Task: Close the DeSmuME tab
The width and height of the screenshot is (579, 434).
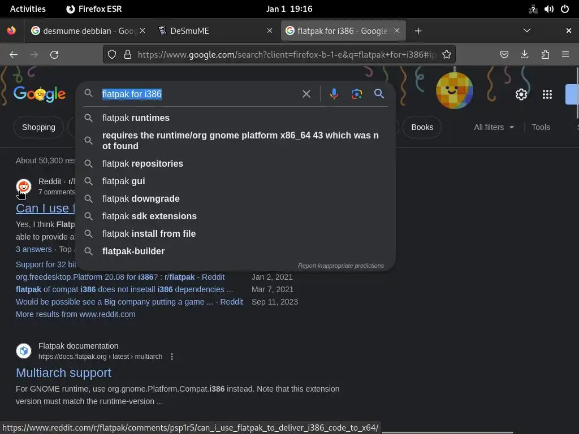Action: pyautogui.click(x=270, y=31)
